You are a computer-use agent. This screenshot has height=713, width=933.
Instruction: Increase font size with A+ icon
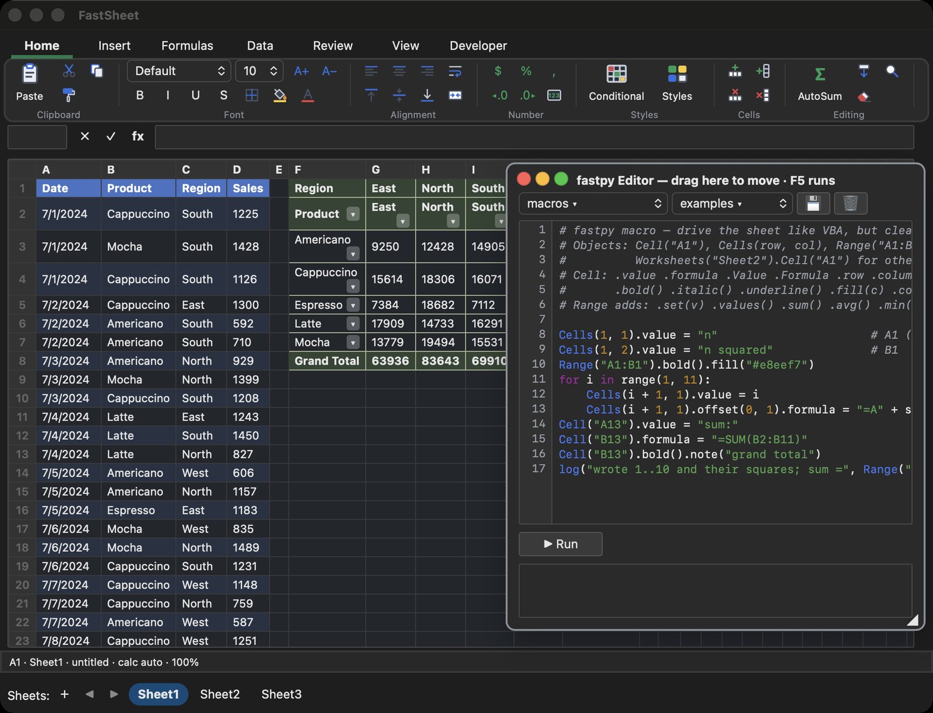pos(301,71)
